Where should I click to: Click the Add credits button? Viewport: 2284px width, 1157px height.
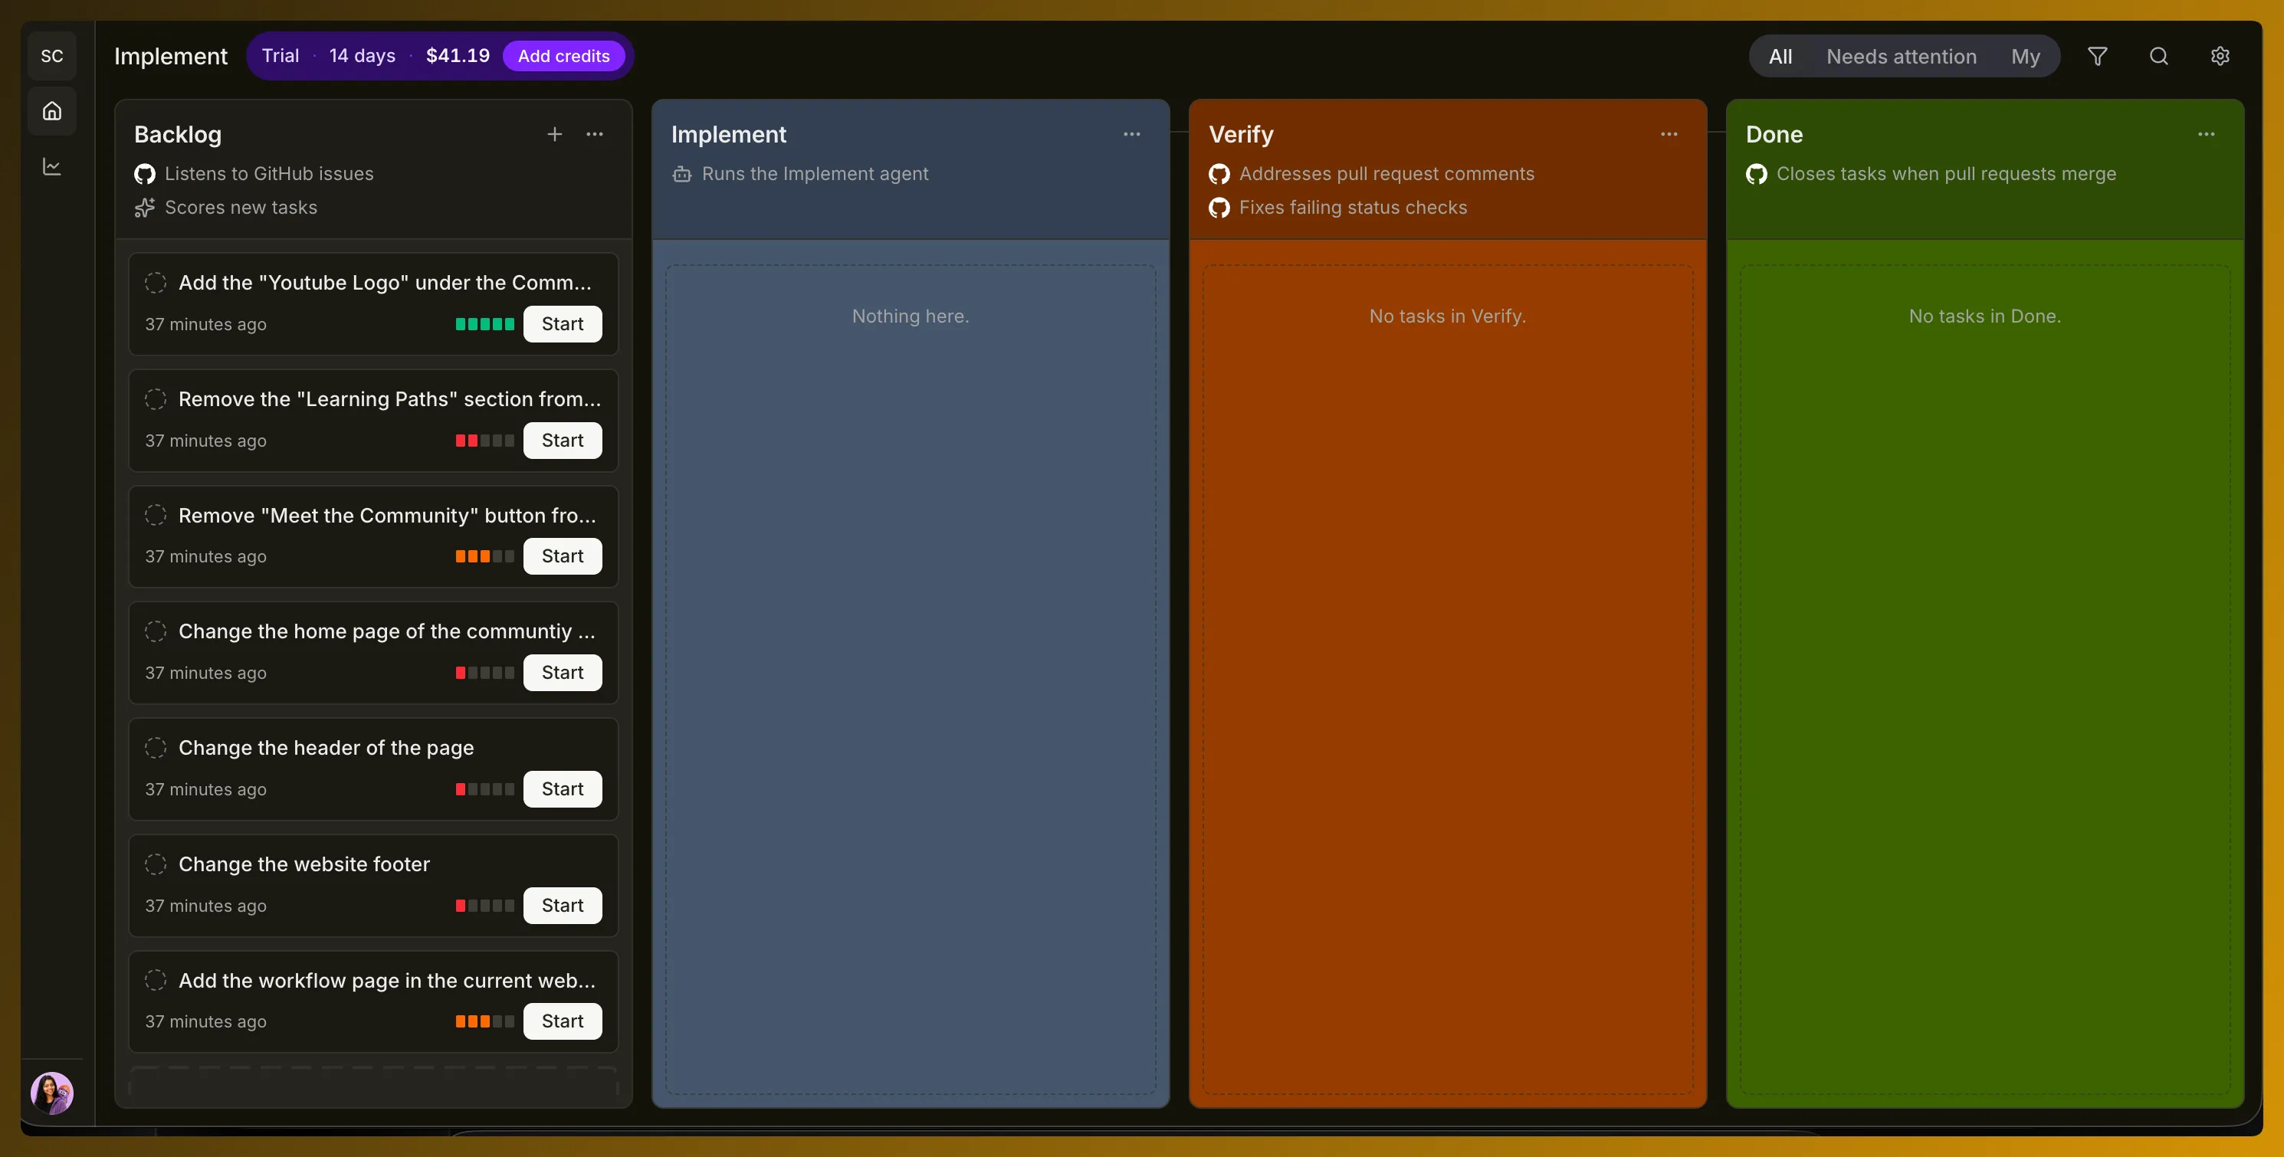(x=563, y=56)
